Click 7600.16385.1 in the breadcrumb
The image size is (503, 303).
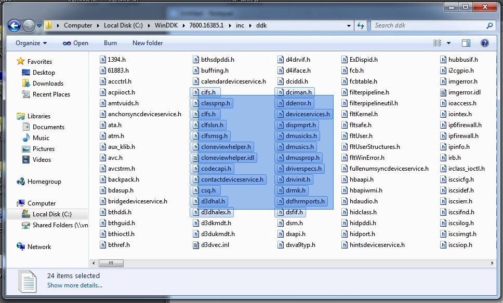coord(206,25)
